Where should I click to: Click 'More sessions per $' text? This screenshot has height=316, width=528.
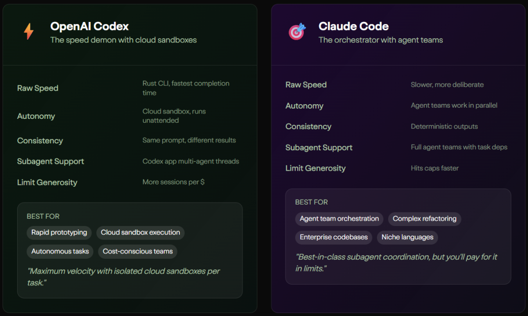pyautogui.click(x=174, y=182)
